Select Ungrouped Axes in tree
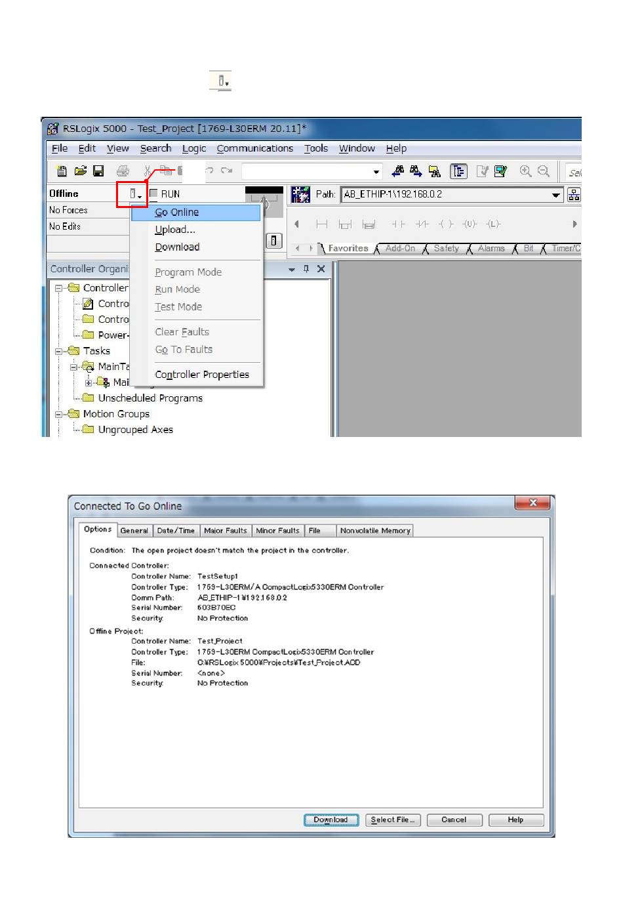Viewport: 623px width, 910px height. click(x=136, y=430)
